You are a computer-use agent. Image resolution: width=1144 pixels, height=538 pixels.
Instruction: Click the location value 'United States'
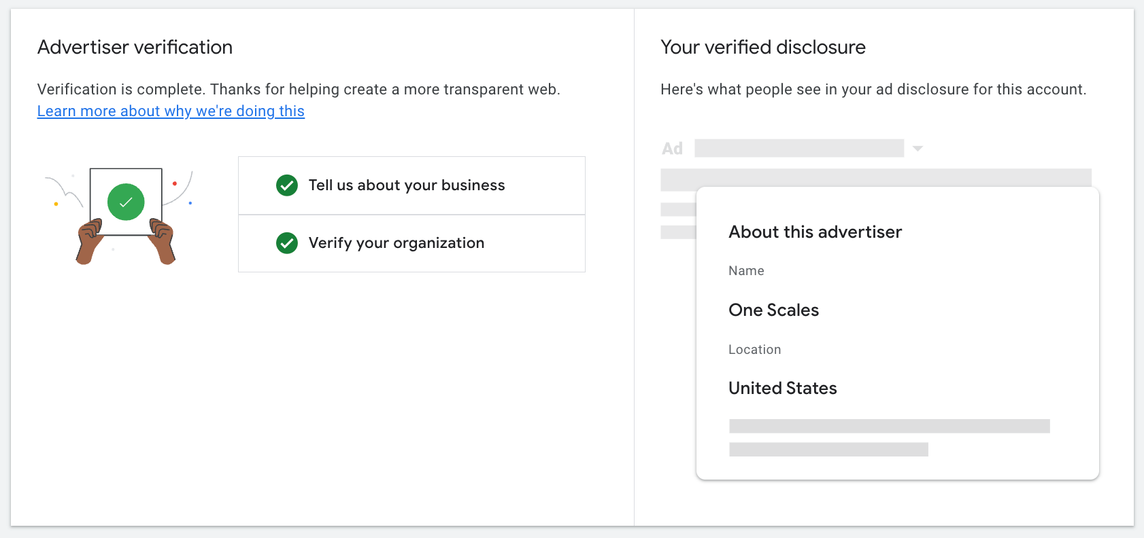782,389
